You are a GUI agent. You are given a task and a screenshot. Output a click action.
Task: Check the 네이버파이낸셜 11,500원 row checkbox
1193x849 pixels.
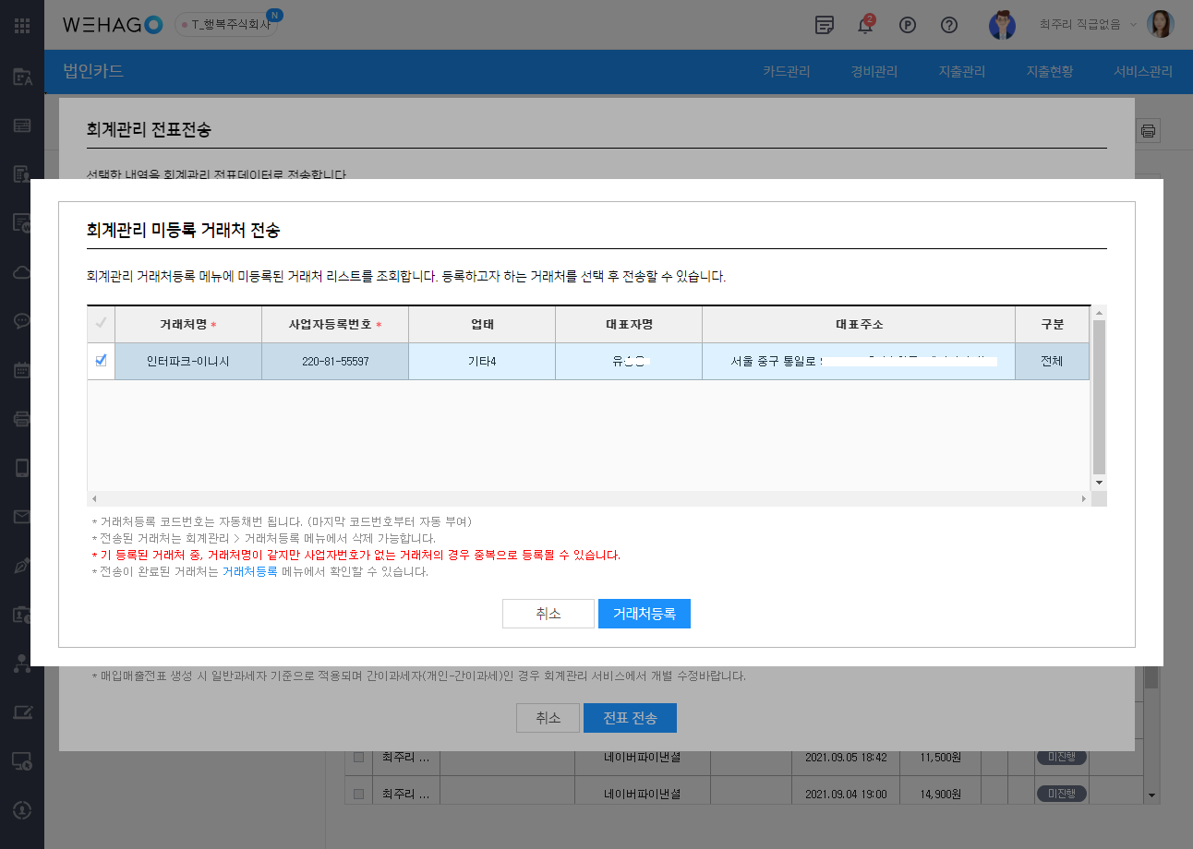pos(358,757)
